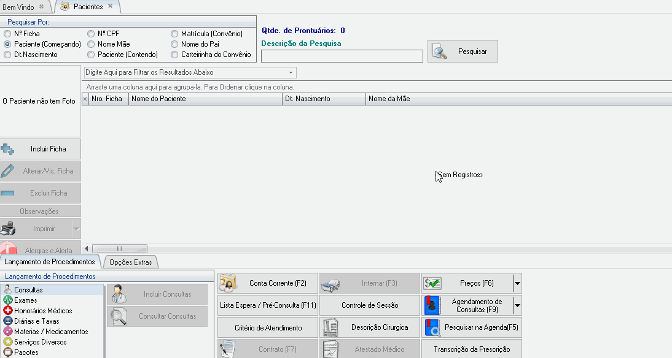The width and height of the screenshot is (672, 358).
Task: Click Agendamento de Consultas book icon
Action: pyautogui.click(x=432, y=305)
